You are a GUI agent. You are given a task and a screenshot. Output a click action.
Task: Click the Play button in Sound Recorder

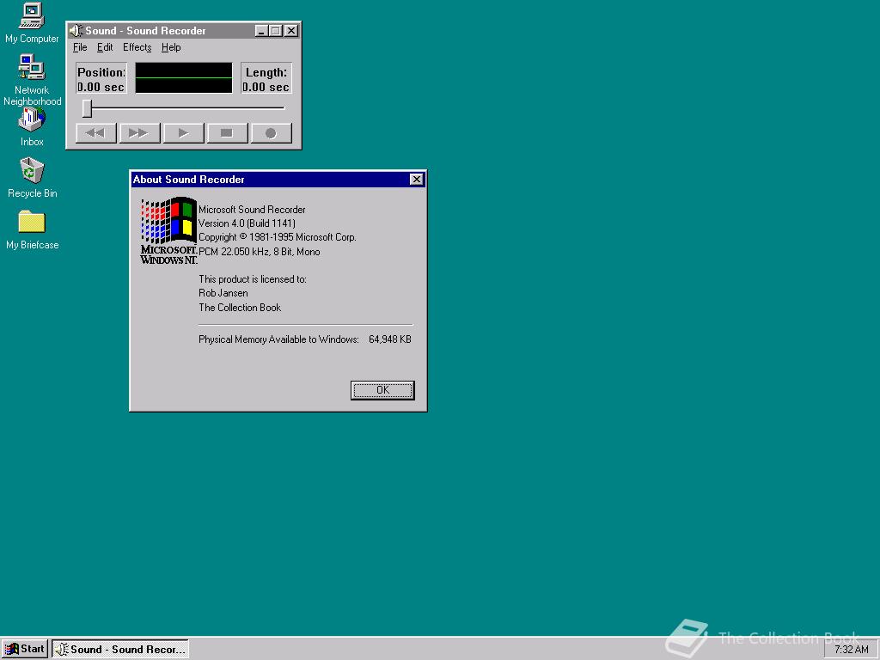coord(184,133)
